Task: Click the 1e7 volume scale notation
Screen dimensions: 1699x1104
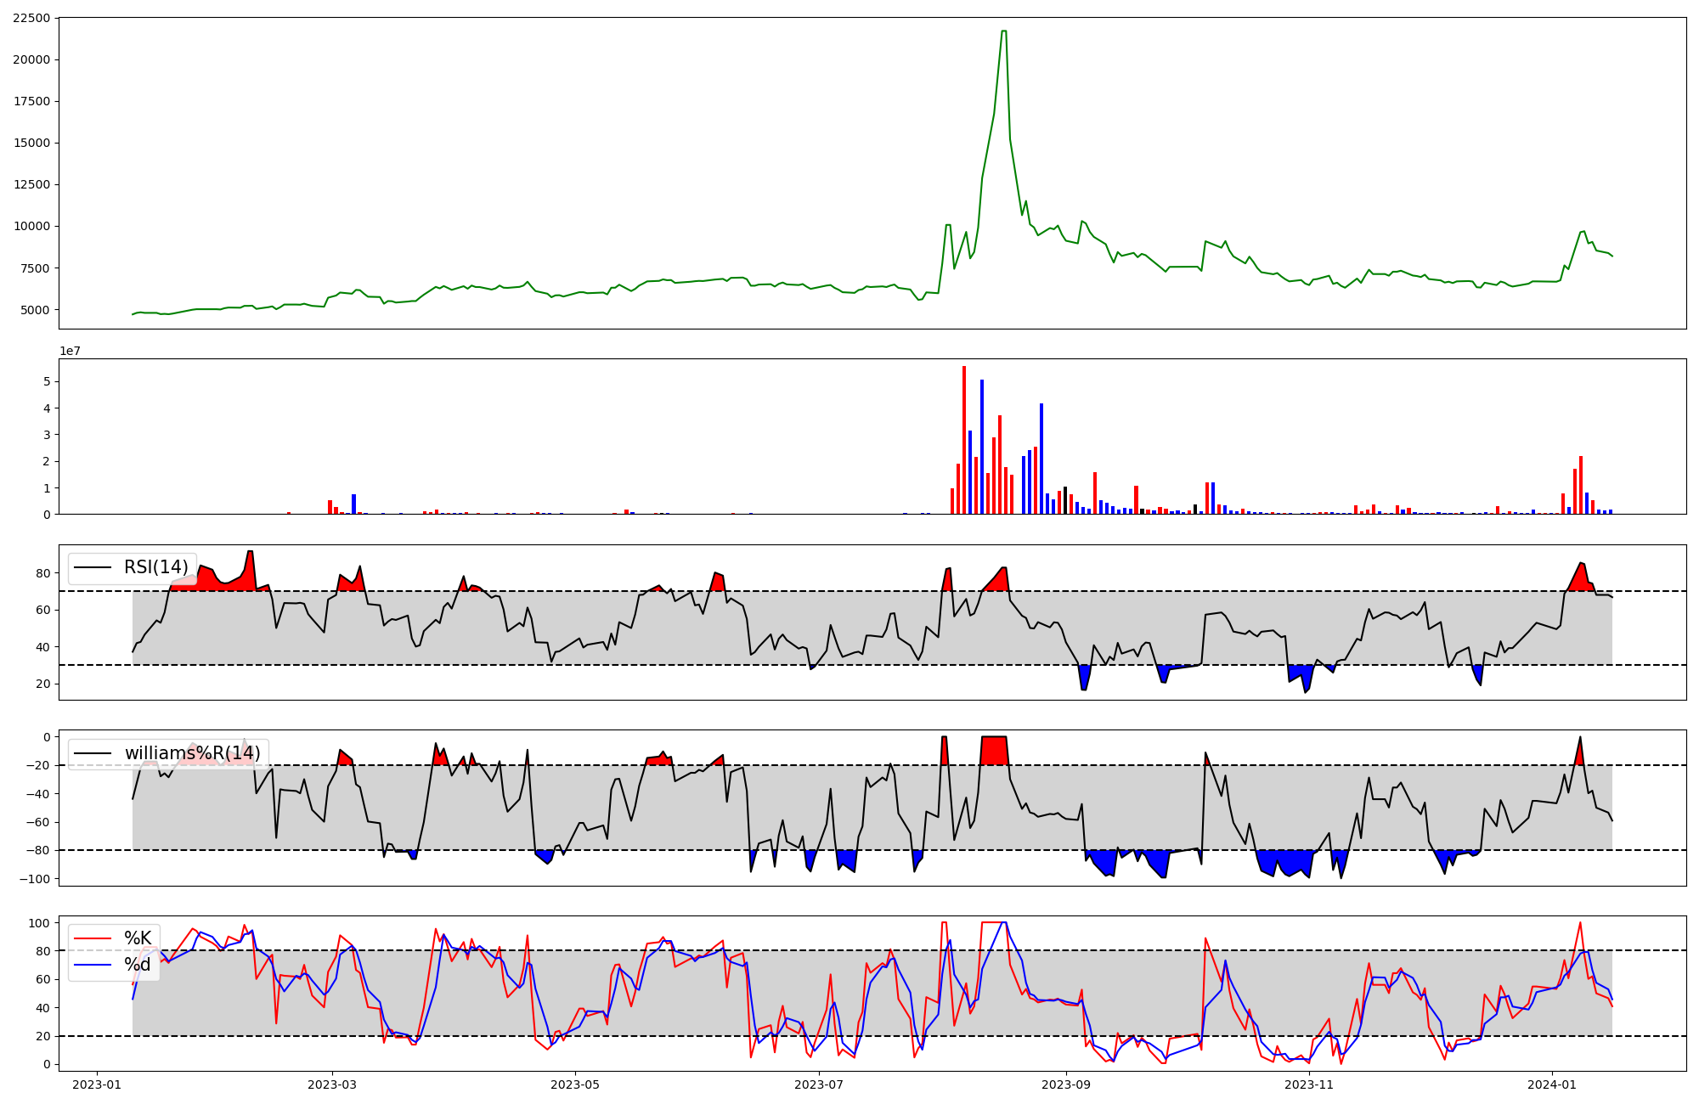Action: tap(70, 351)
